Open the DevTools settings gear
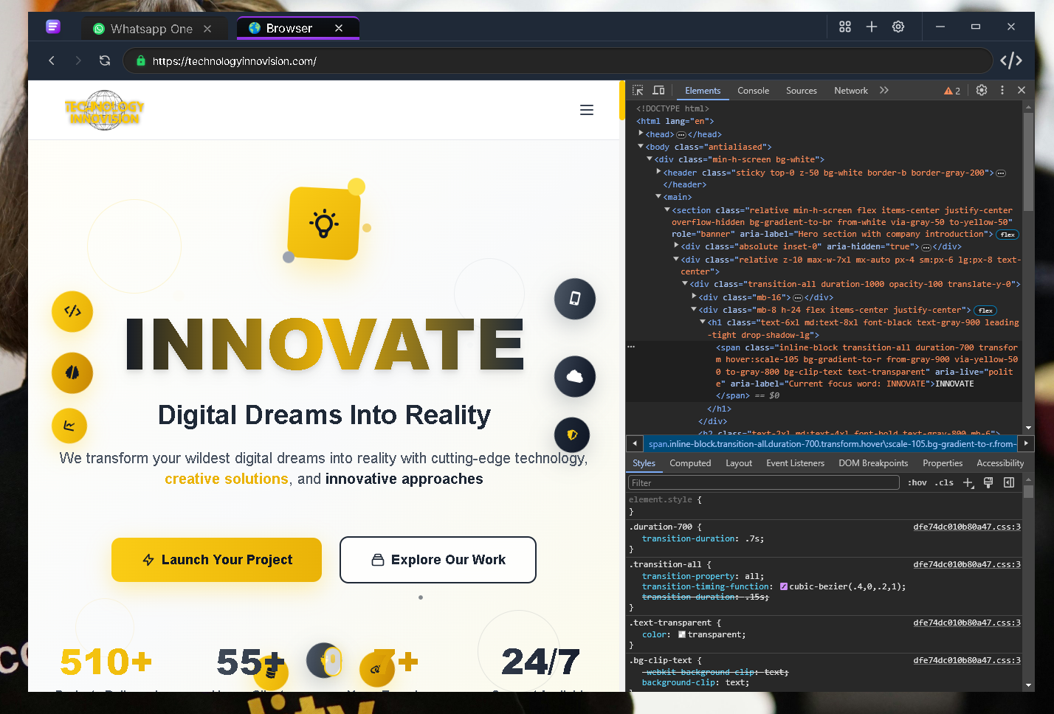This screenshot has height=714, width=1054. pos(982,90)
